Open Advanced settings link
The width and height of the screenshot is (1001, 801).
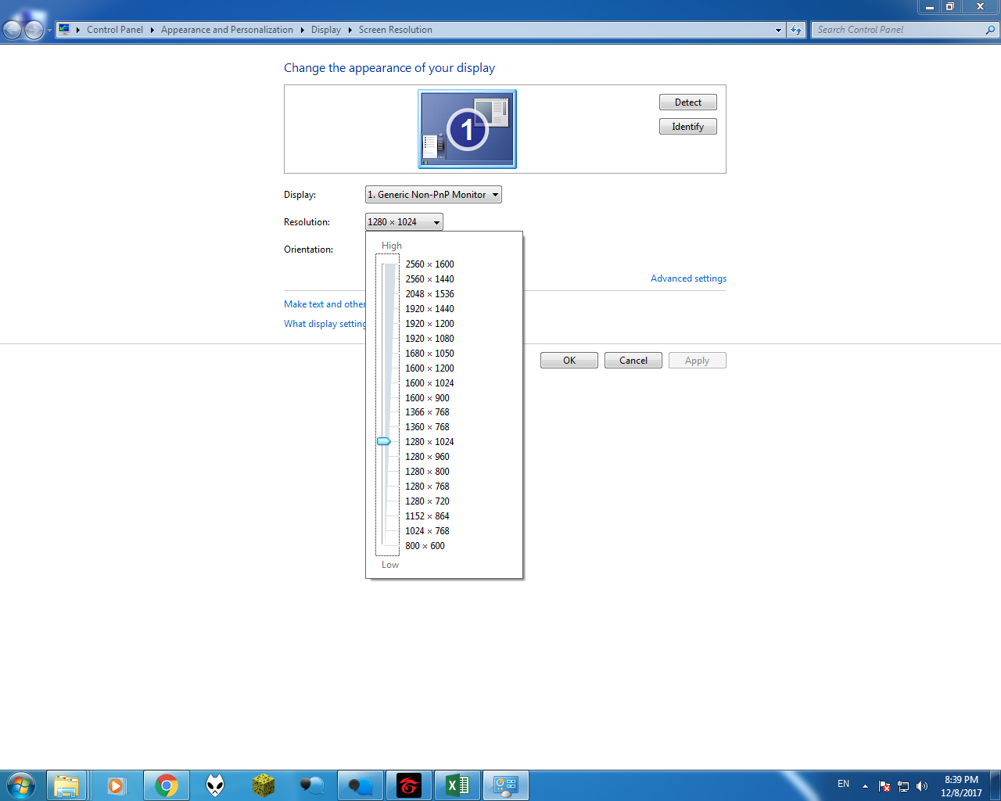pyautogui.click(x=688, y=278)
